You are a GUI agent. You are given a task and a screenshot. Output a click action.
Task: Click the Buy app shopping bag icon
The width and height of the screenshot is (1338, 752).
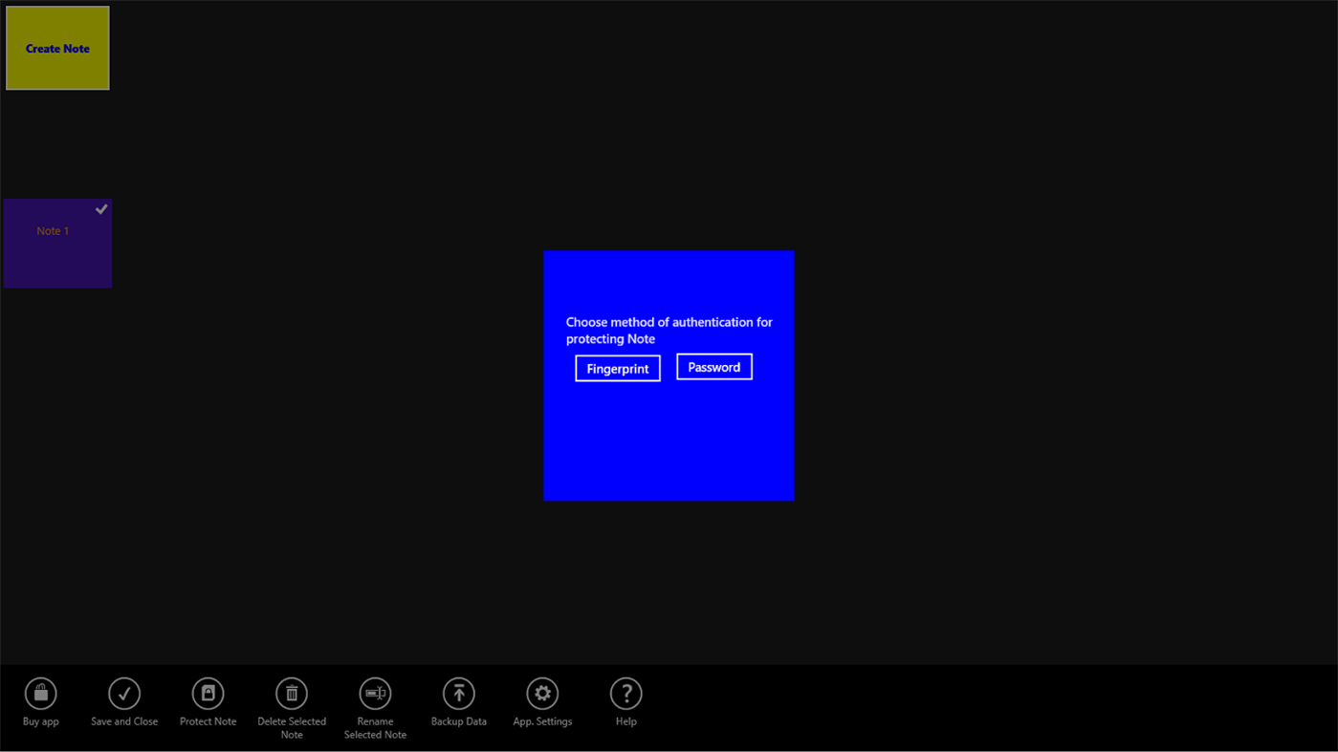click(40, 692)
